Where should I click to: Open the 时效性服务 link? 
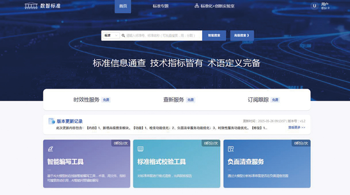point(86,99)
